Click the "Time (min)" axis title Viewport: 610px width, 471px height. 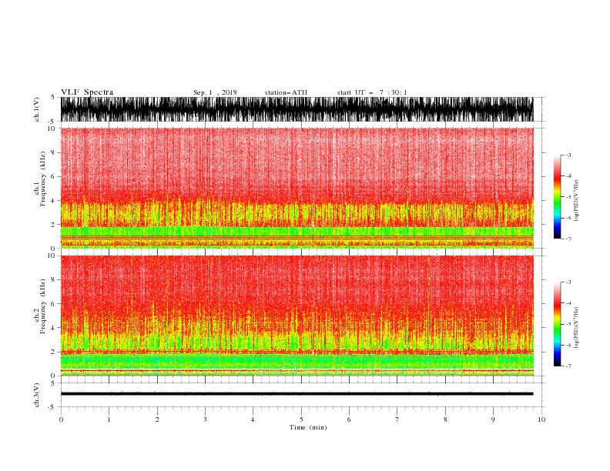[308, 427]
